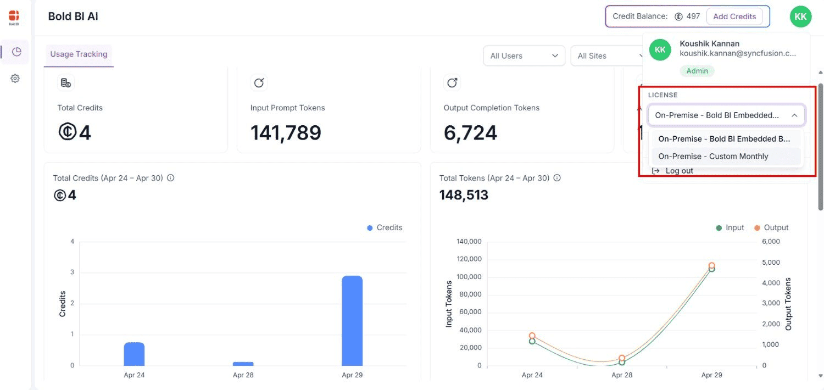Click the Bold BI logo
This screenshot has width=824, height=390.
[x=14, y=18]
